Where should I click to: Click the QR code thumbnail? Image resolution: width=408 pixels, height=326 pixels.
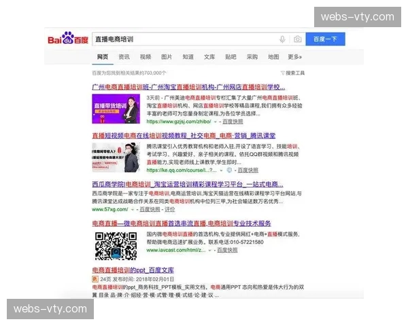[x=116, y=246]
